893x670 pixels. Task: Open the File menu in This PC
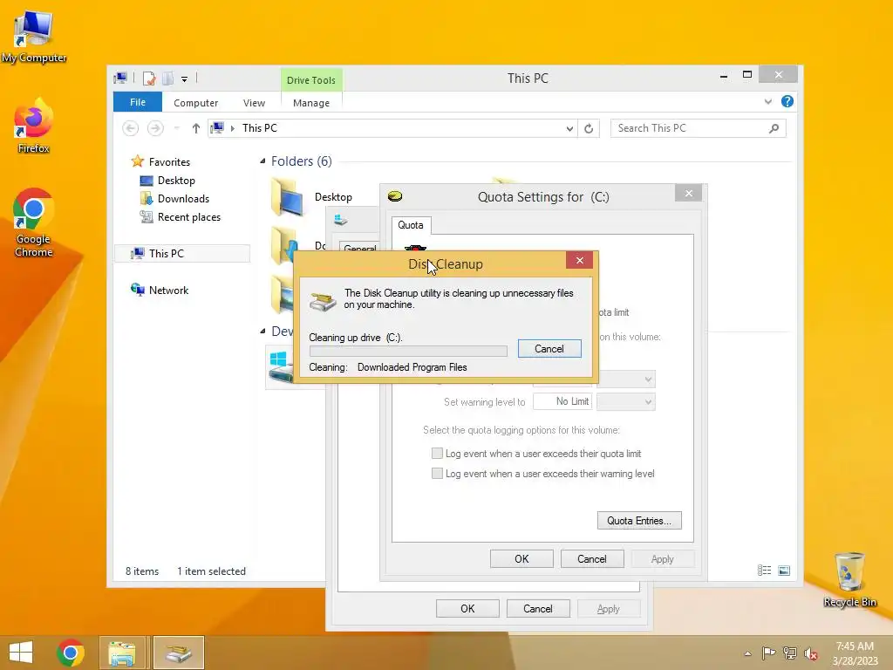pos(138,103)
